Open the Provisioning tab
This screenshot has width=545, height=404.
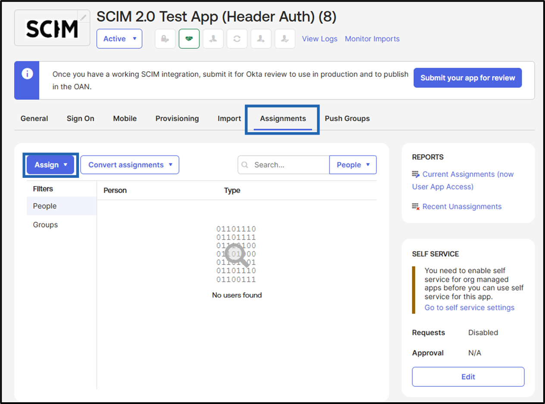(177, 118)
